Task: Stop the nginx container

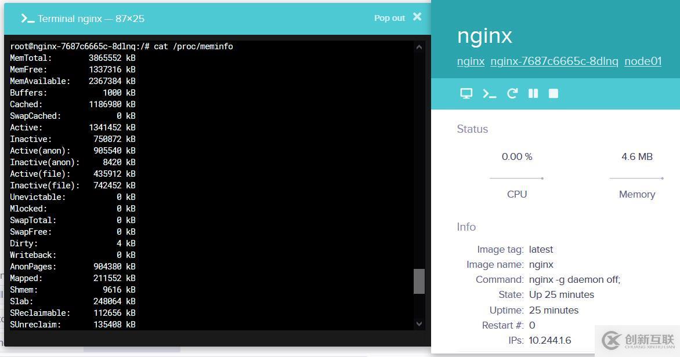Action: point(554,93)
